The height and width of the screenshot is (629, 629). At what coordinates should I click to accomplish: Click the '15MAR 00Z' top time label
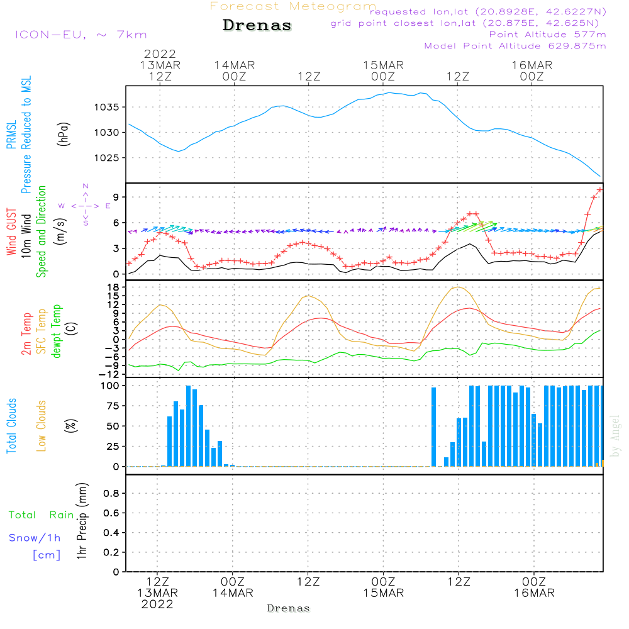coord(383,70)
